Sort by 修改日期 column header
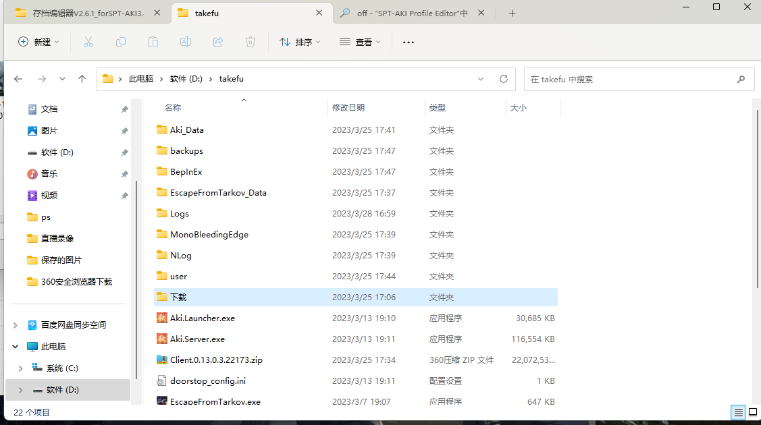Viewport: 761px width, 425px height. pos(348,107)
